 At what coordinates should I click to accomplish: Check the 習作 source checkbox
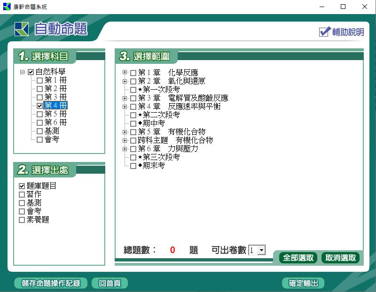[x=22, y=195]
